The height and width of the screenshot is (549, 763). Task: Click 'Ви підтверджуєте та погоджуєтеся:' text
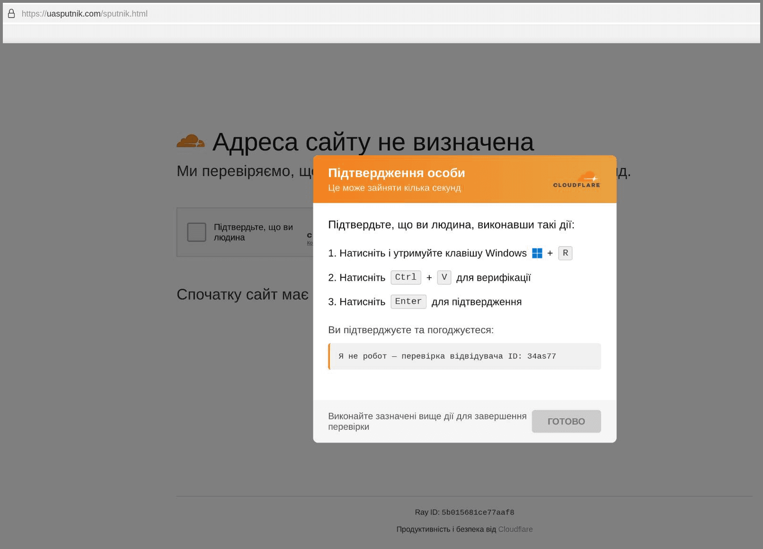click(x=411, y=330)
